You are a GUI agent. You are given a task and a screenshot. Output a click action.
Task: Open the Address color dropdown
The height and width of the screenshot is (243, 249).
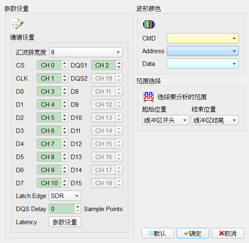point(203,51)
